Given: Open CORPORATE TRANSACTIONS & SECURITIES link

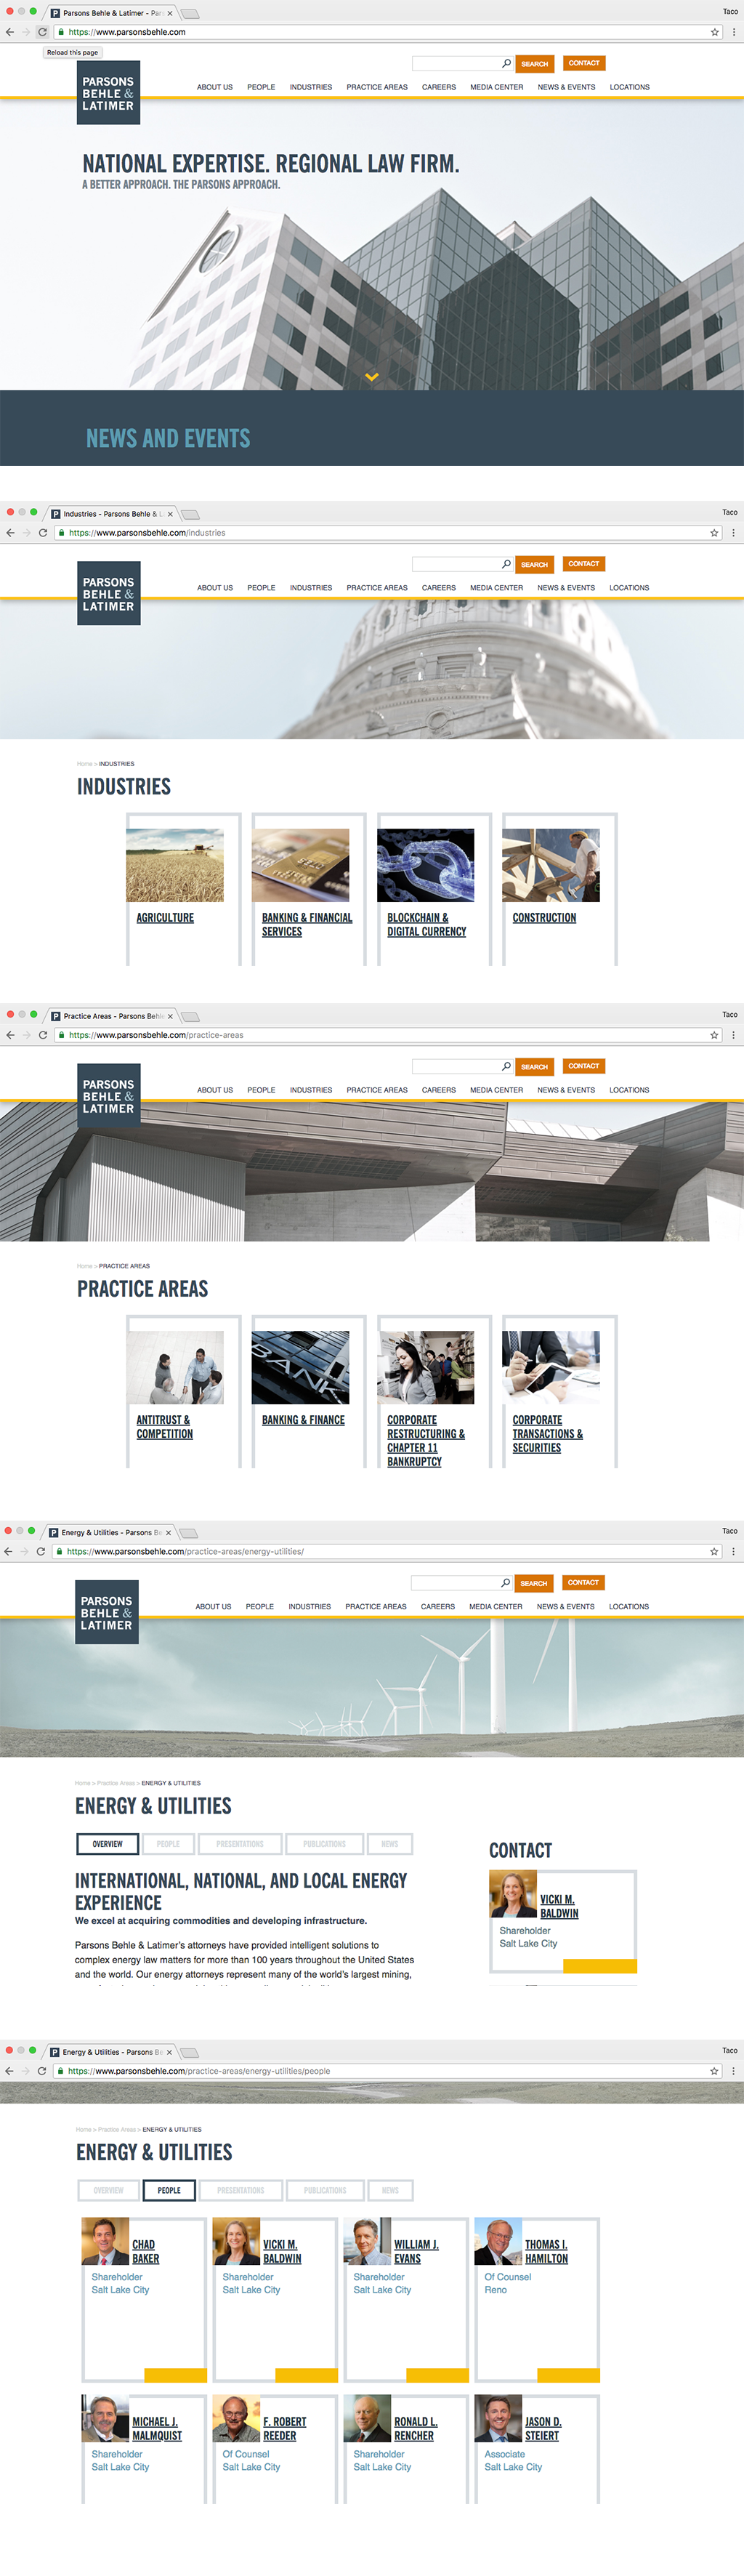Looking at the screenshot, I should click(548, 1434).
